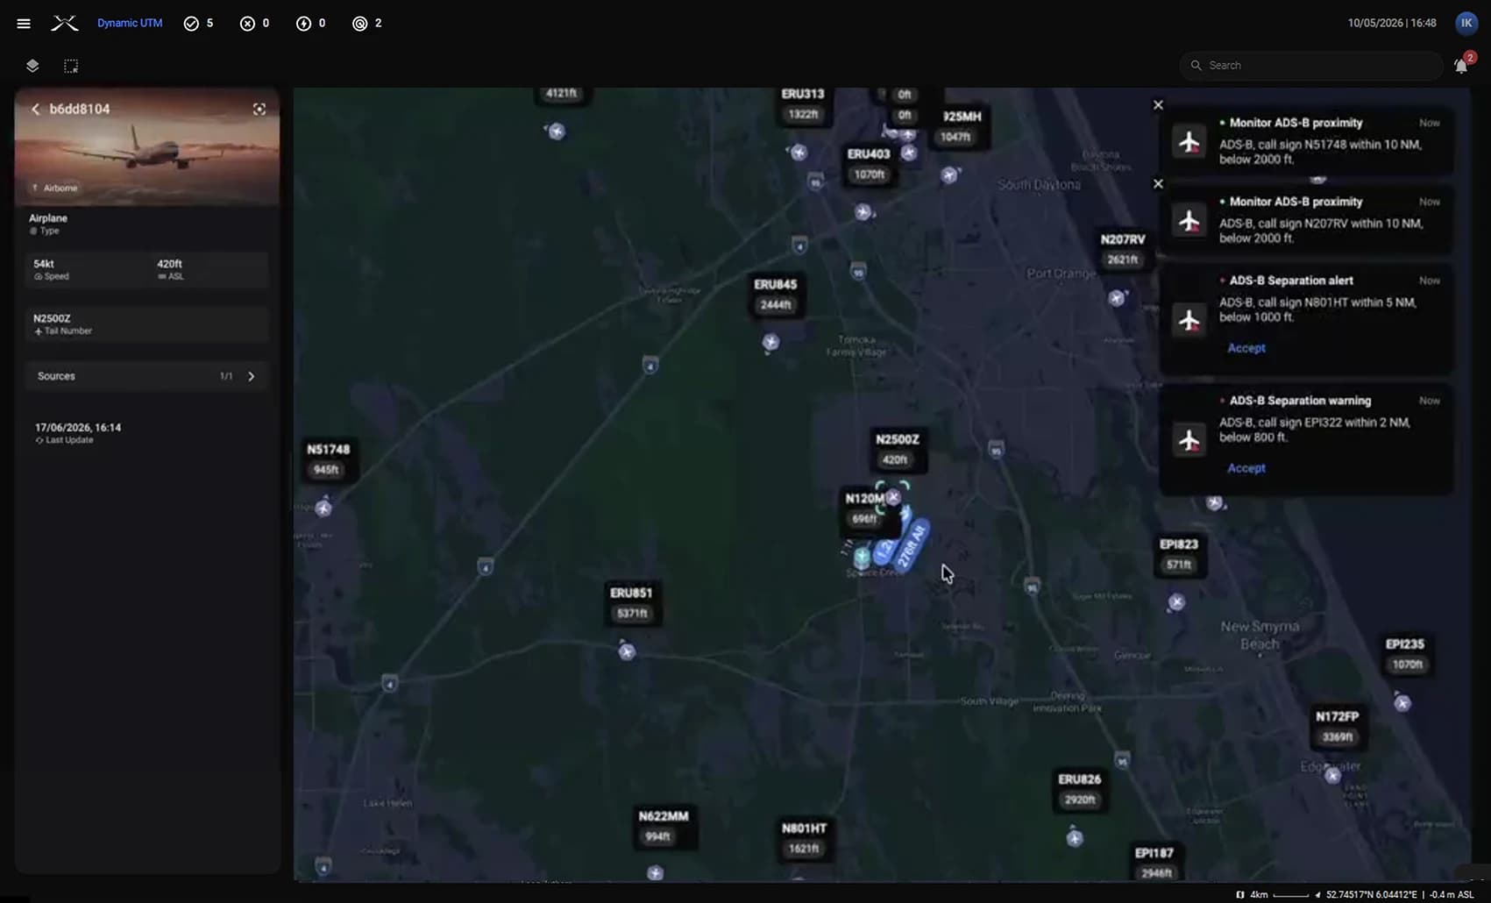Image resolution: width=1491 pixels, height=903 pixels.
Task: Open the airplane thumbnail image
Action: pyautogui.click(x=147, y=146)
